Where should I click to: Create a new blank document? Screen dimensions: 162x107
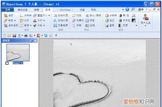click(x=4, y=35)
